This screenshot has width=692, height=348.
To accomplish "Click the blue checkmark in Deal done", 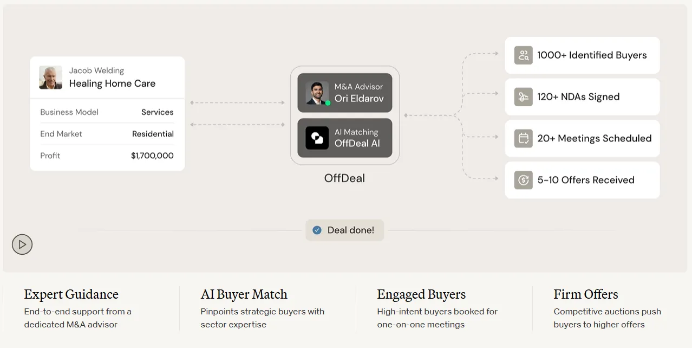I will click(317, 230).
